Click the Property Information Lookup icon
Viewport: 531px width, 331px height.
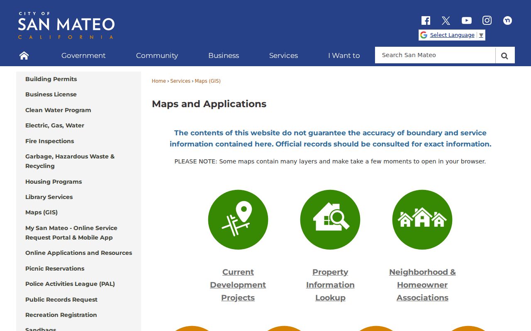[x=330, y=220]
